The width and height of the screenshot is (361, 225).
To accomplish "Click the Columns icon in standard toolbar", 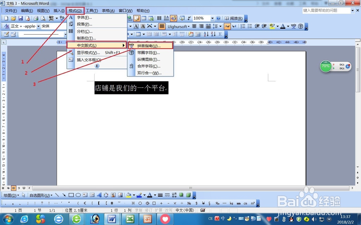I will [159, 18].
